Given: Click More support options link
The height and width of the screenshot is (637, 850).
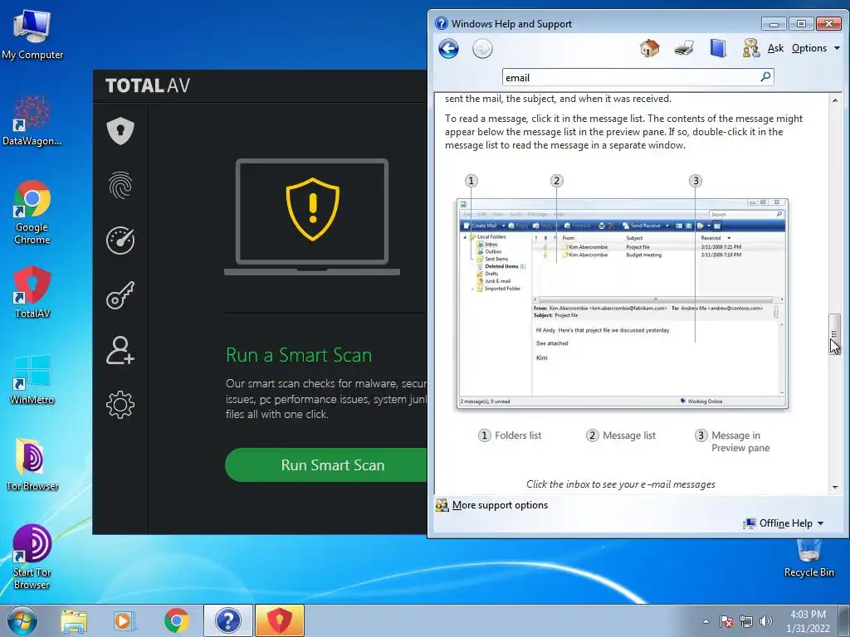Looking at the screenshot, I should pos(500,505).
